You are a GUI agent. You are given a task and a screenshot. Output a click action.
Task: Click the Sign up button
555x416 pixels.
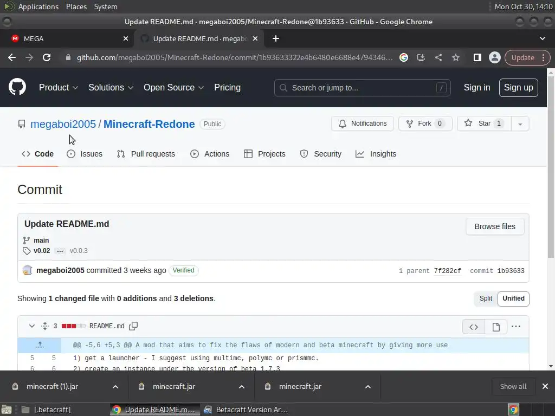(519, 87)
